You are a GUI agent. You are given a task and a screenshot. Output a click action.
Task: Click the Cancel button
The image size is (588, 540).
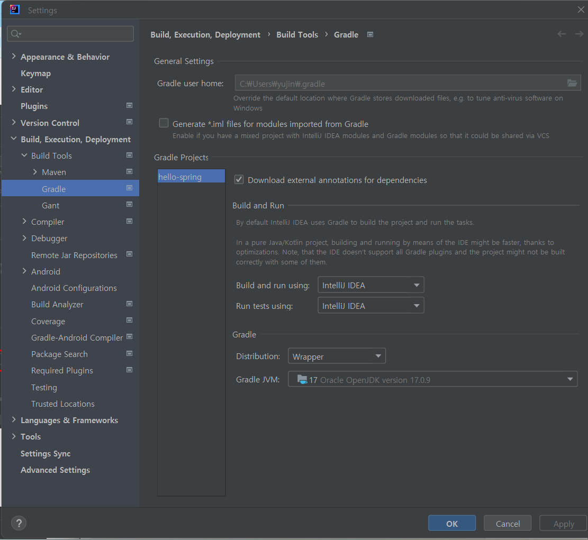click(x=508, y=523)
